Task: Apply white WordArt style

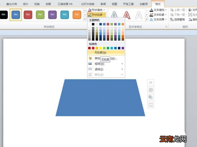Action: coord(139,15)
